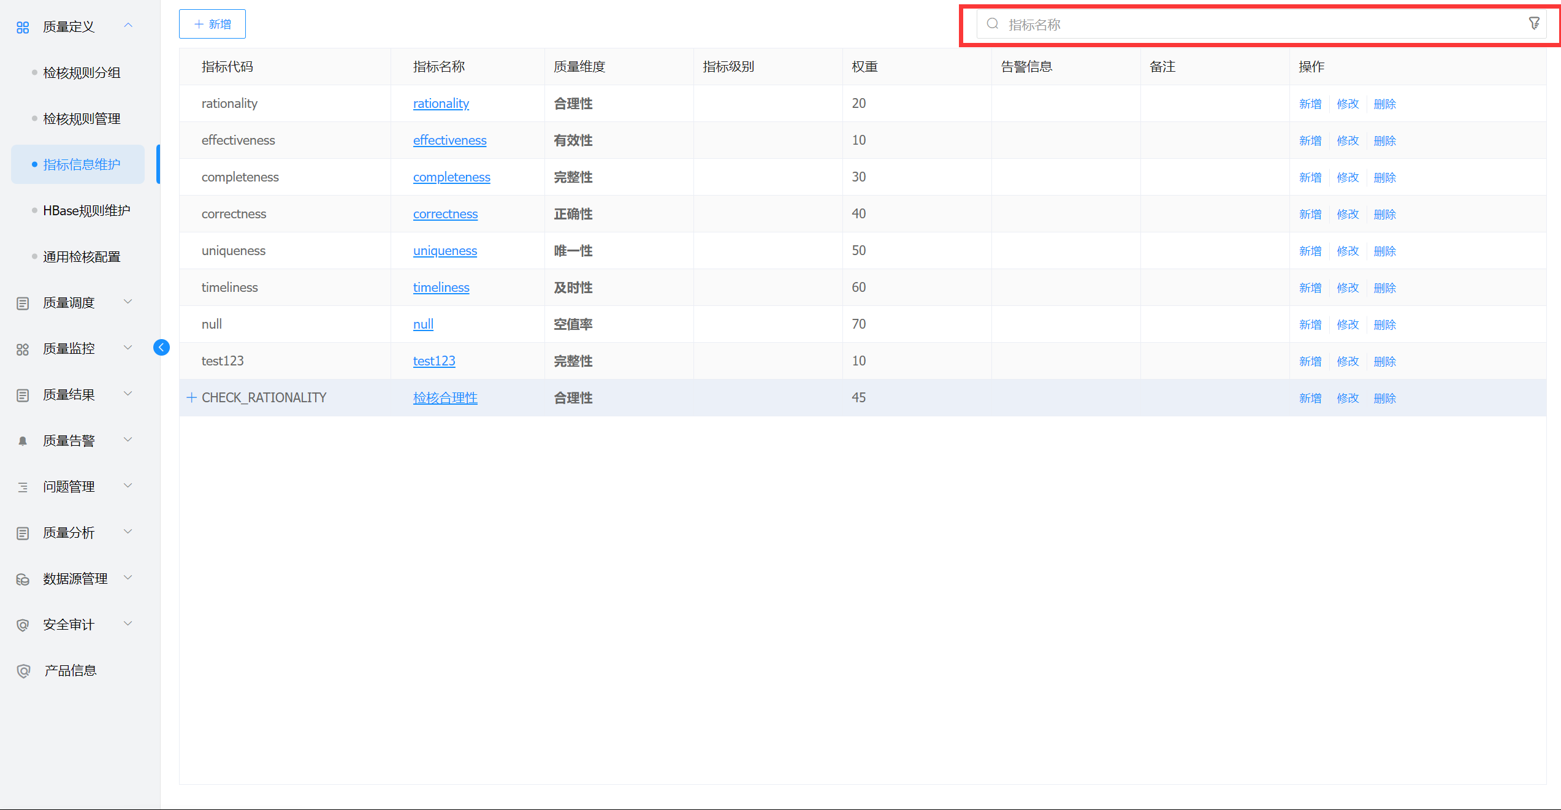
Task: Expand the 质量调度 menu chevron
Action: [x=128, y=301]
